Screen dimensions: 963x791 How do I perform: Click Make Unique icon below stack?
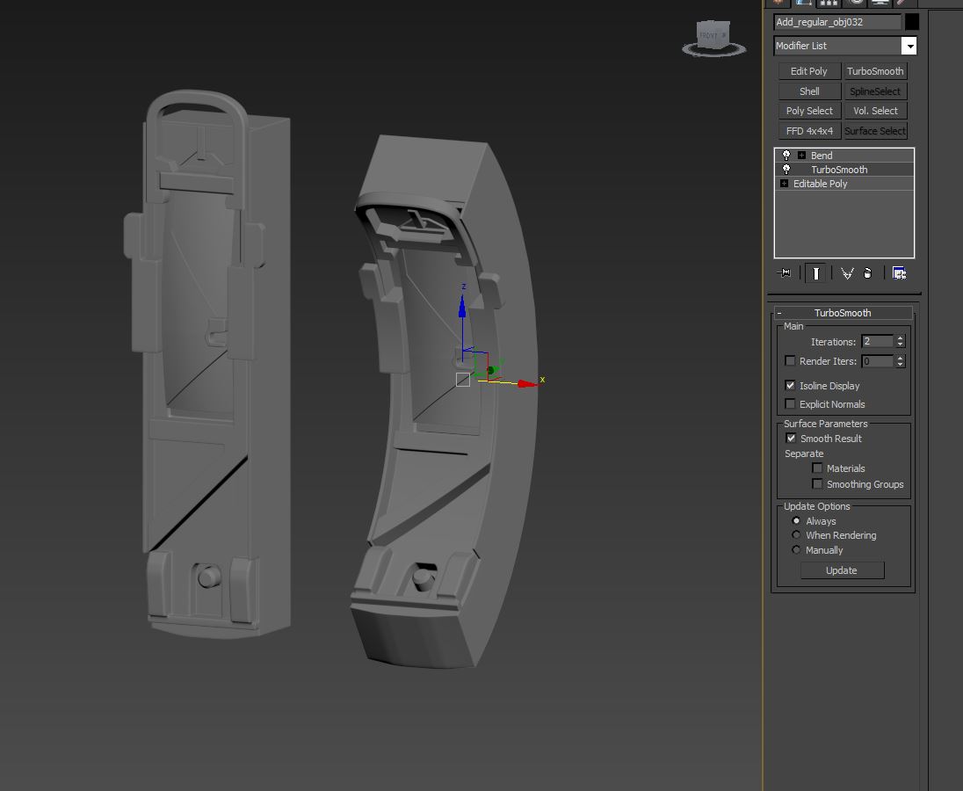point(848,273)
